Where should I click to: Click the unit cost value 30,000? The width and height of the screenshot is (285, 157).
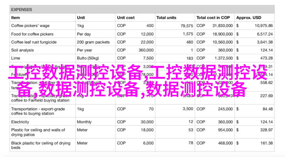(147, 122)
